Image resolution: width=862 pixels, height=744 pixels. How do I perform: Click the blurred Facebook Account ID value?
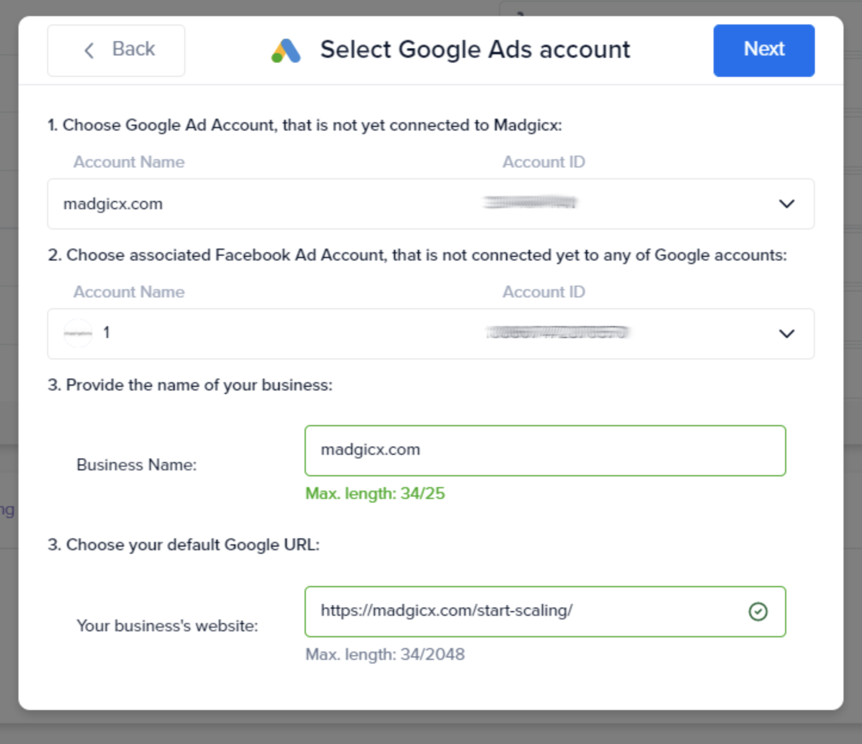[x=557, y=333]
